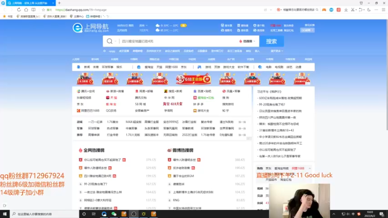The height and width of the screenshot is (218, 388).
Task: Bookmark page with star icon in address bar
Action: (x=43, y=10)
